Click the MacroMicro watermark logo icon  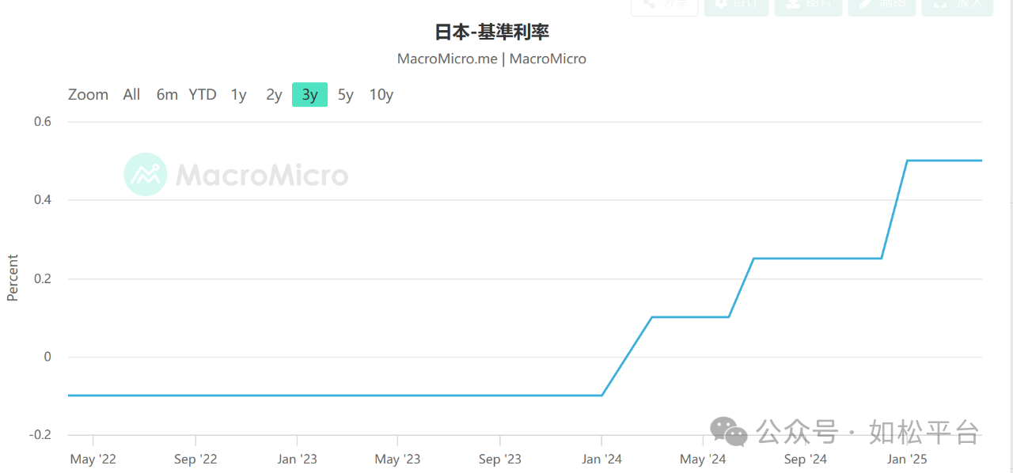point(146,174)
